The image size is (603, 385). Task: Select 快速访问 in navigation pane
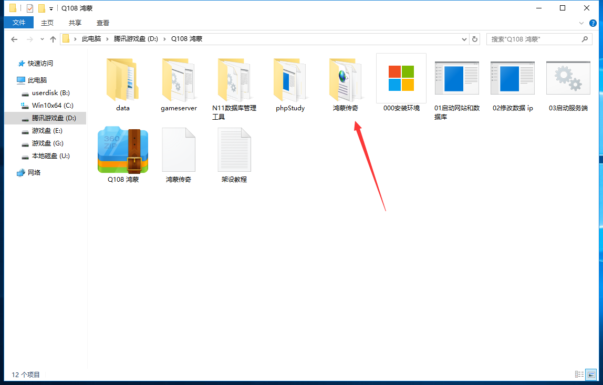(x=40, y=63)
